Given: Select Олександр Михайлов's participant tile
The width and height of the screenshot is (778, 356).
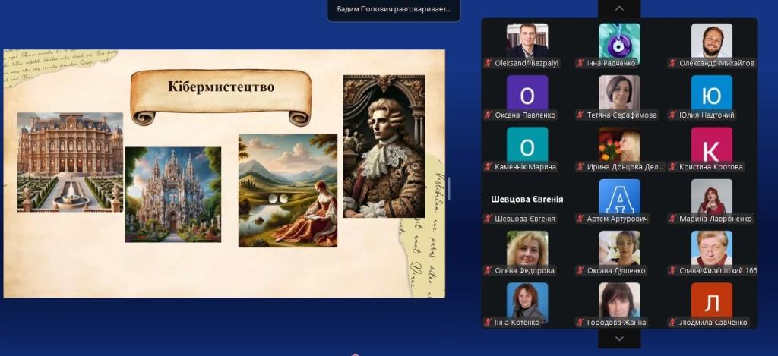Looking at the screenshot, I should [x=711, y=46].
